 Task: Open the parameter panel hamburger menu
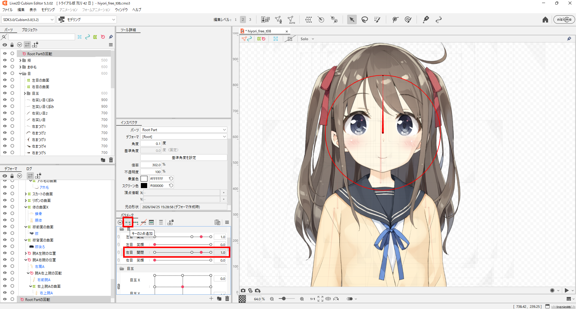pyautogui.click(x=227, y=222)
